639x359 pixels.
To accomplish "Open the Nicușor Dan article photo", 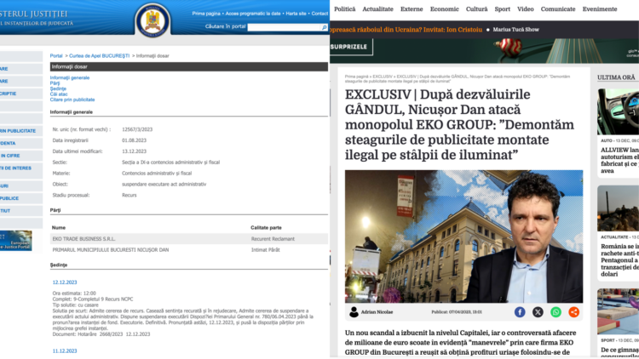I will pyautogui.click(x=463, y=236).
